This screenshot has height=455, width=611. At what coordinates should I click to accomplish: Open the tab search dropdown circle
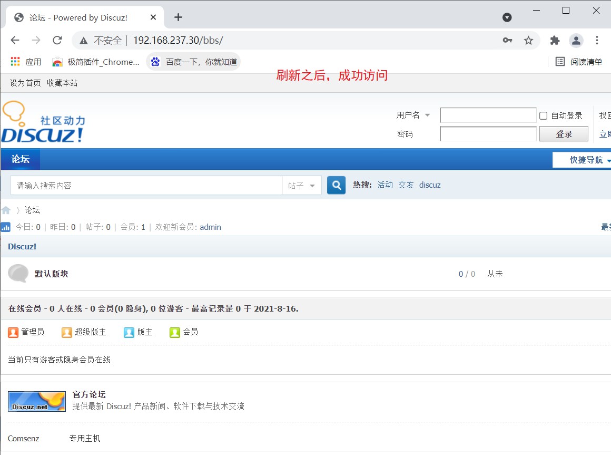point(507,17)
